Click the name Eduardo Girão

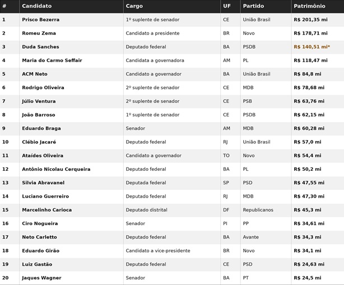click(40, 251)
